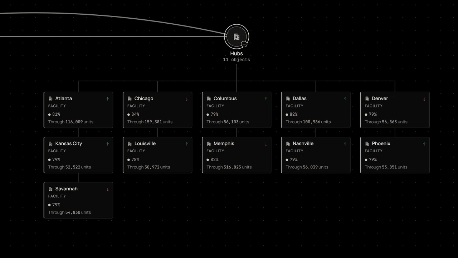The image size is (458, 258).
Task: Click the Nashville upward trend arrow
Action: tap(345, 144)
